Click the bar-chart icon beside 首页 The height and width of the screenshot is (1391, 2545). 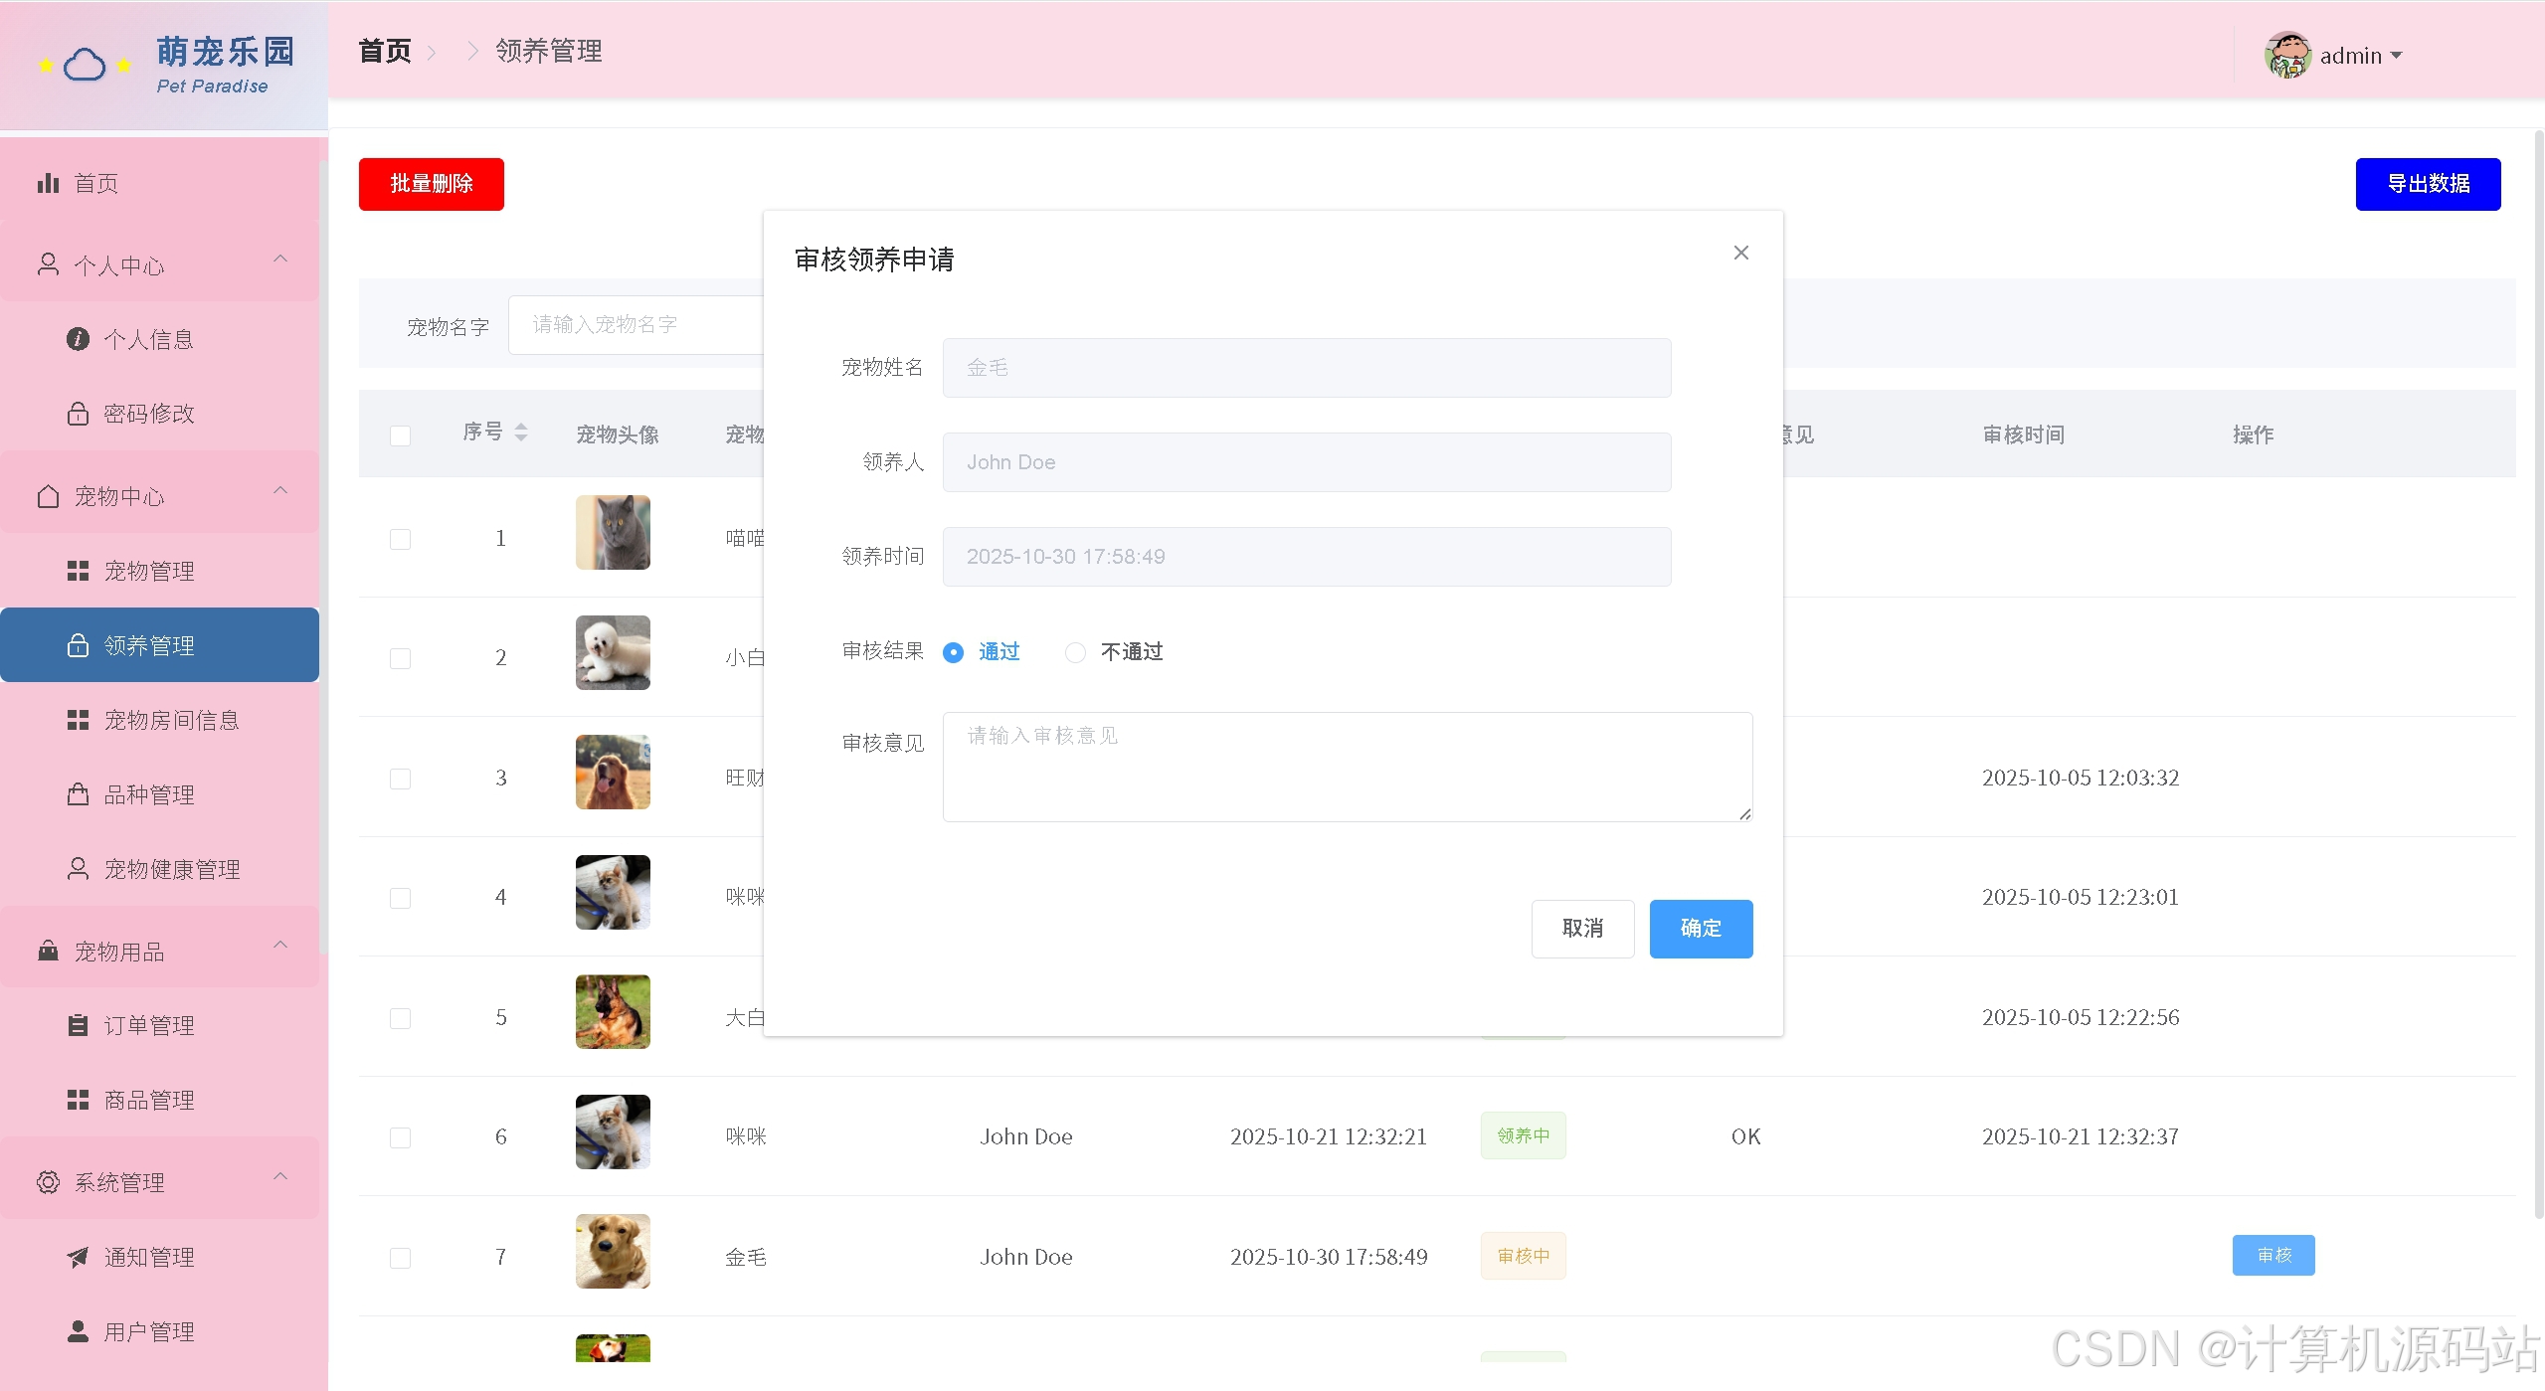(x=48, y=183)
